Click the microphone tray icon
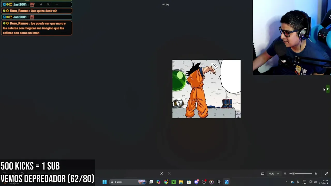331x186 pixels. [298, 182]
